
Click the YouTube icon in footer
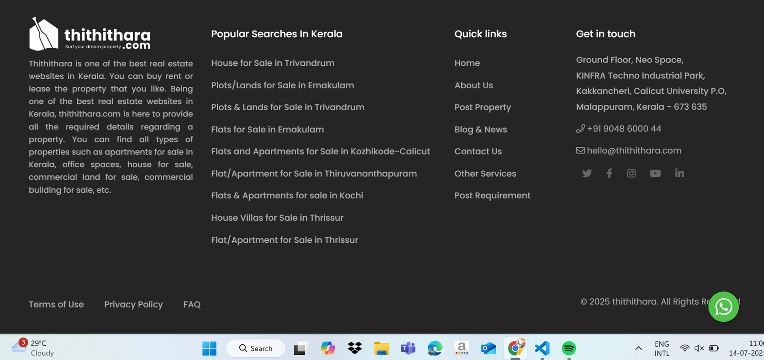tap(655, 174)
